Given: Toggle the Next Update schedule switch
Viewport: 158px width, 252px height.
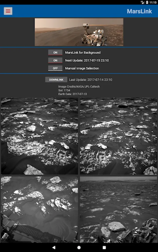Looking at the screenshot, I should pos(55,60).
